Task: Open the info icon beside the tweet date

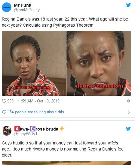Action: [129, 101]
